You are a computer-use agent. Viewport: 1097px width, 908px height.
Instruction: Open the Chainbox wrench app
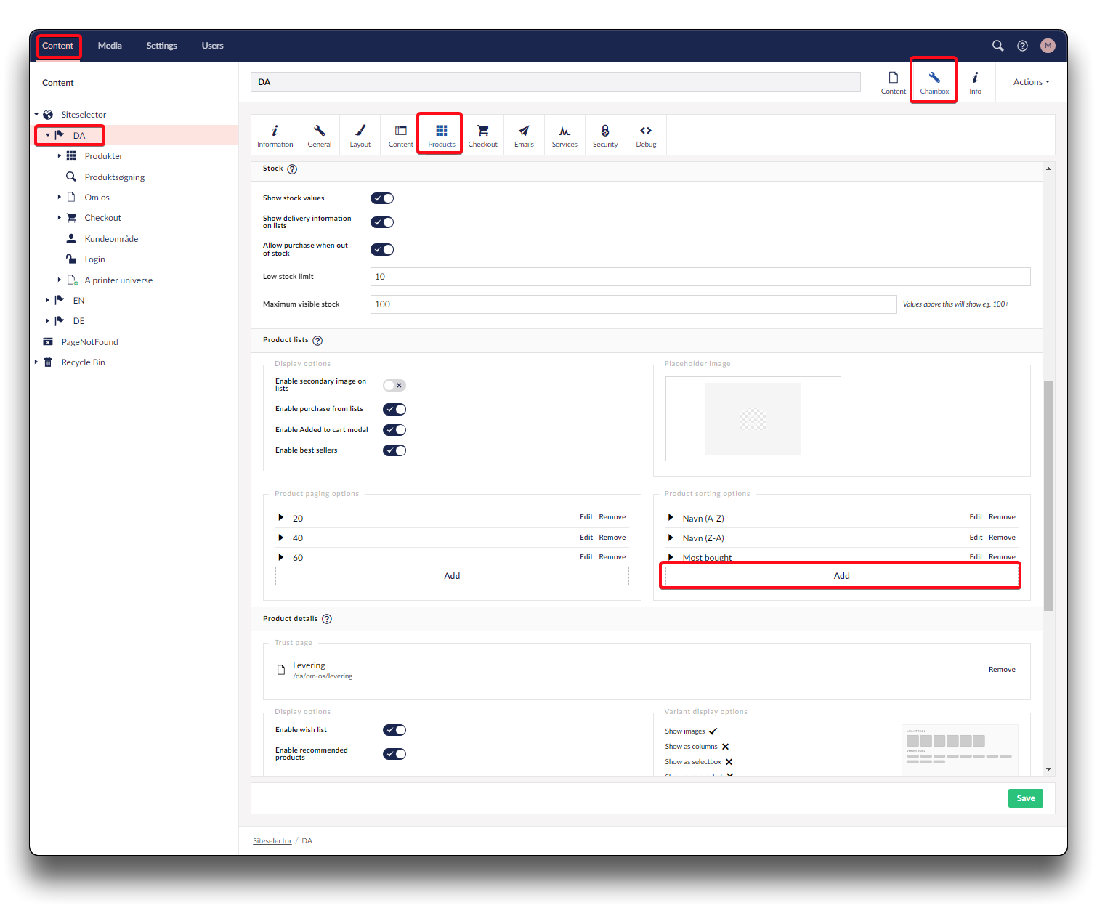coord(934,82)
